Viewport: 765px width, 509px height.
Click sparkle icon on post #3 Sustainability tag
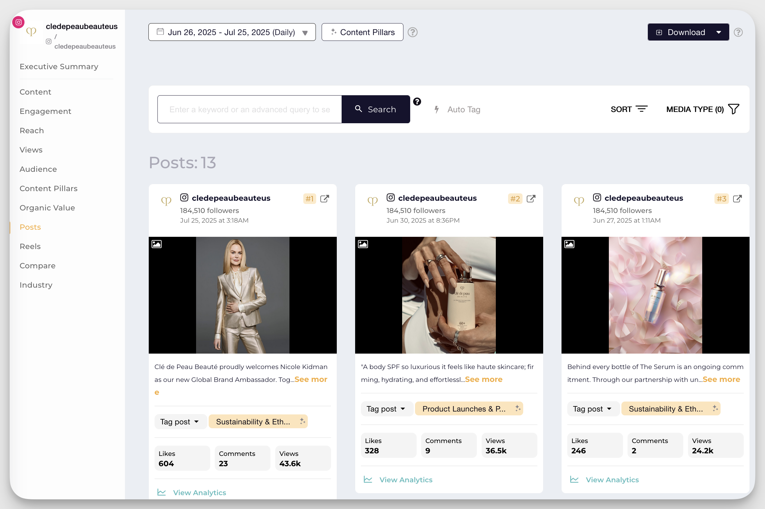point(715,408)
